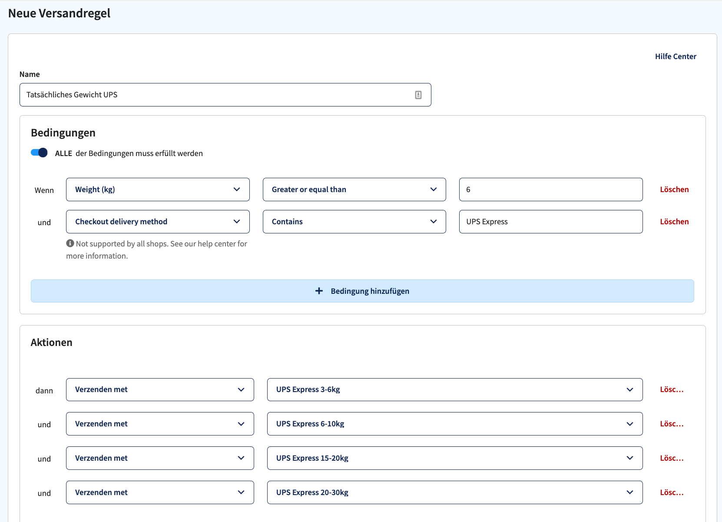Delete the Weight (kg) condition via Löschen
This screenshot has width=722, height=522.
coord(674,190)
